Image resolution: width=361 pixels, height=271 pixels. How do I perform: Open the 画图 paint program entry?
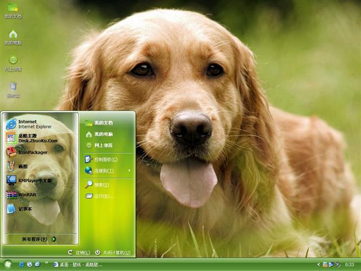click(16, 166)
